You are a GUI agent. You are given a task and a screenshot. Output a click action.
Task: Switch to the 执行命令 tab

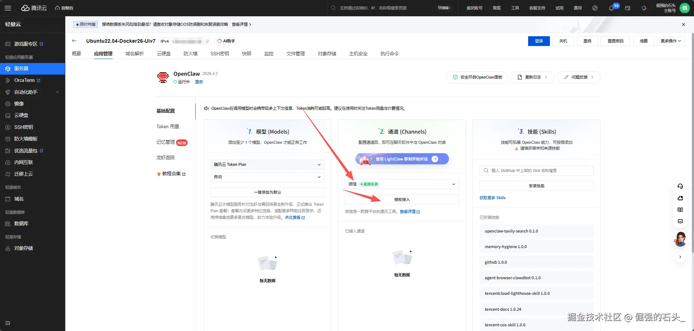point(389,54)
